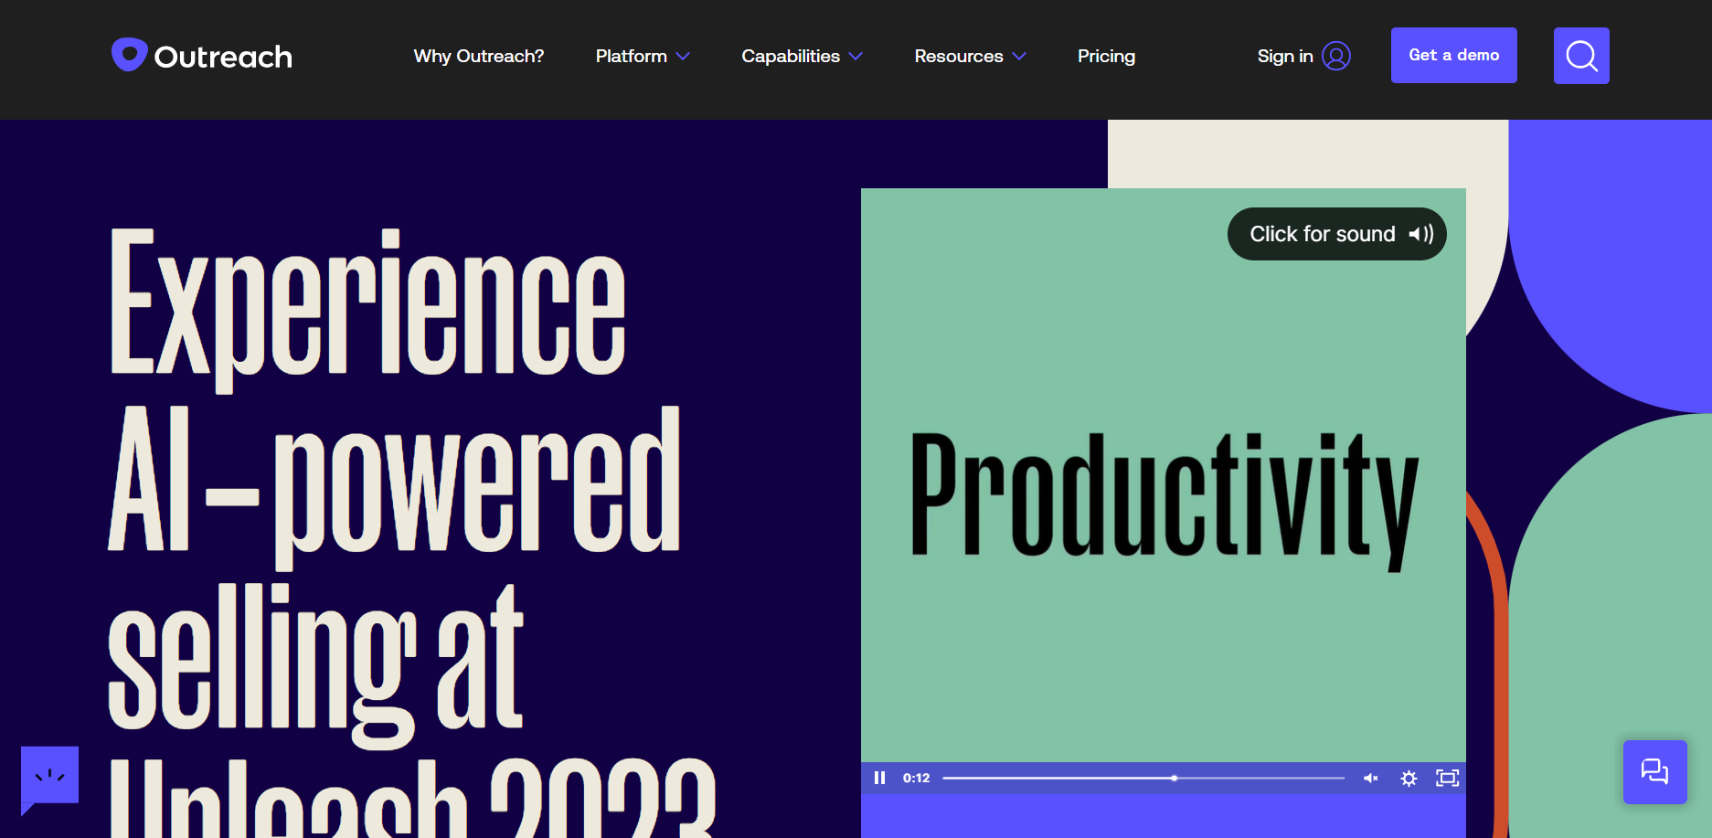Expand the Platform menu
The width and height of the screenshot is (1712, 838).
click(643, 56)
